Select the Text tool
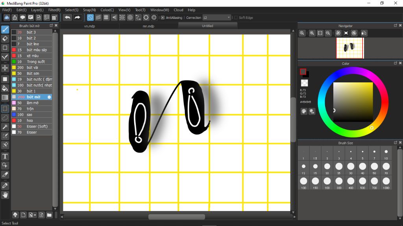 tap(5, 156)
